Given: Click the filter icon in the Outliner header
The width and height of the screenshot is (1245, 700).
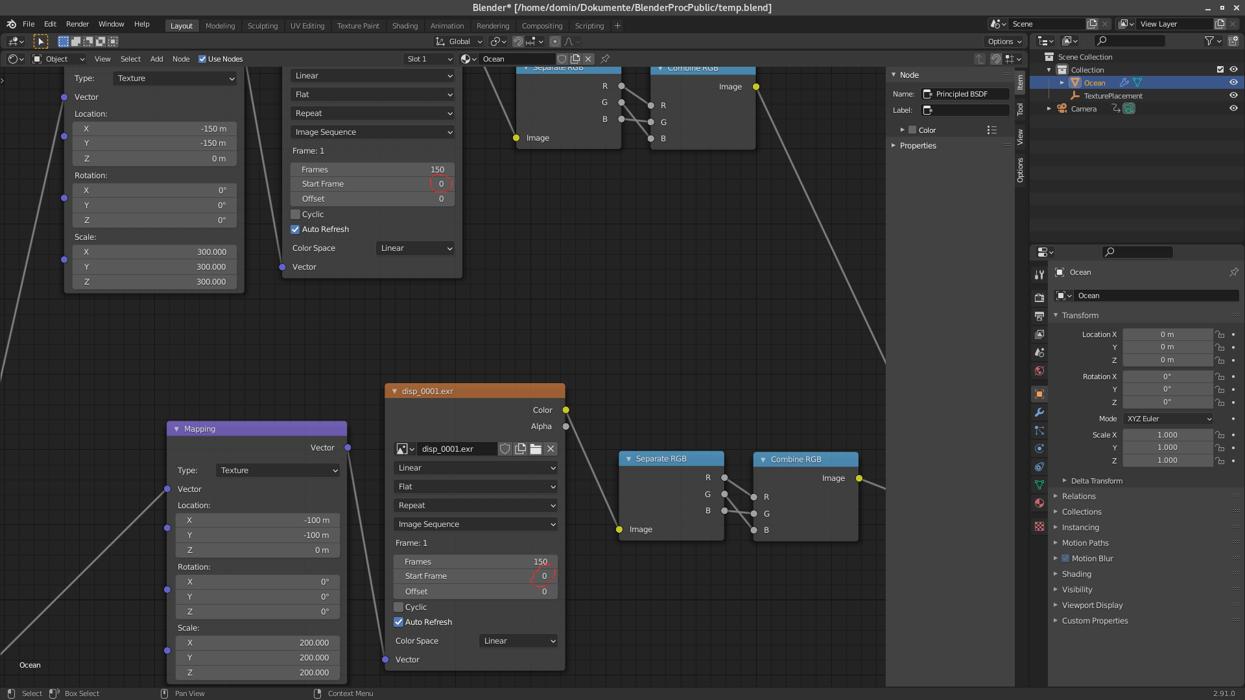Looking at the screenshot, I should click(1210, 40).
